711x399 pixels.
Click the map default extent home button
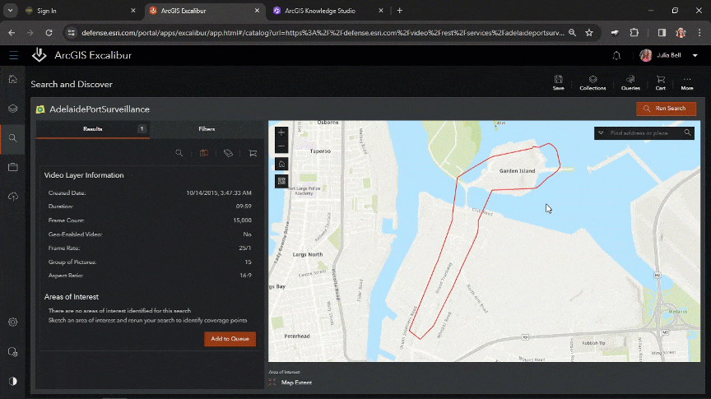[x=281, y=164]
